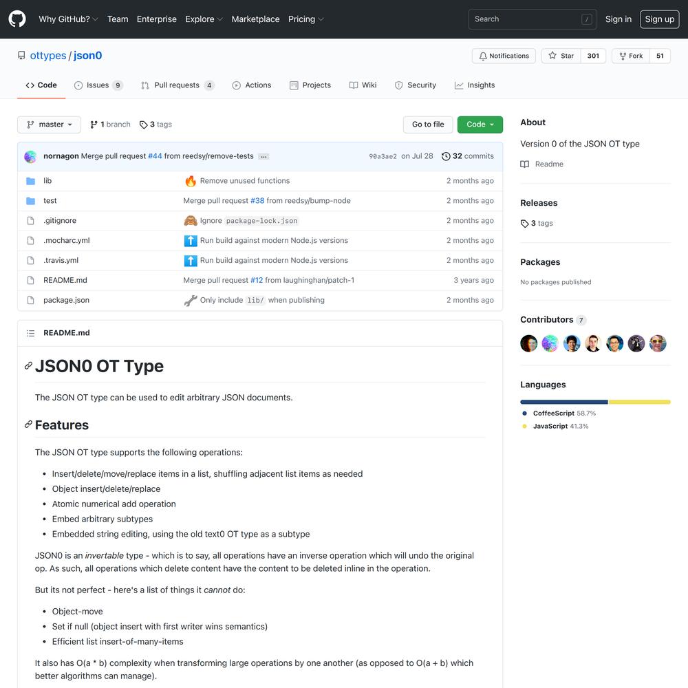Click the fire emoji on lib commit
This screenshot has height=688, width=688.
coord(191,181)
